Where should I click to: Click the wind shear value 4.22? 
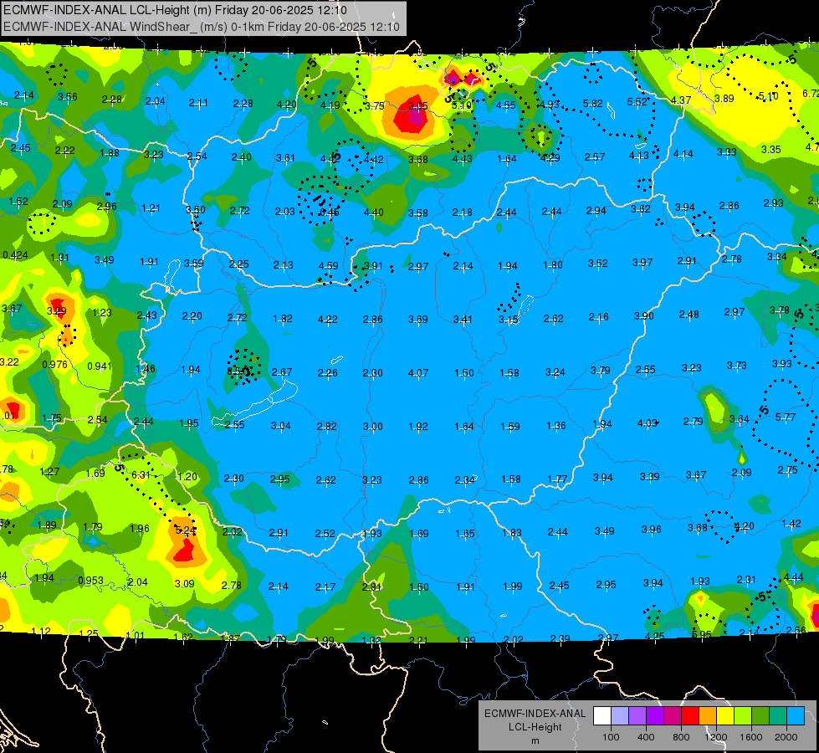tap(327, 320)
